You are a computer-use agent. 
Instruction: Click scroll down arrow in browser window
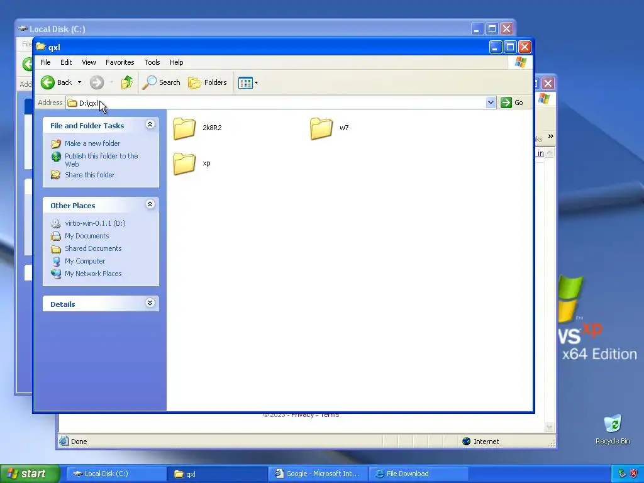[550, 427]
